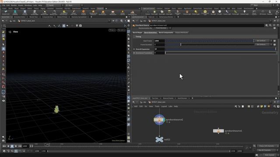This screenshot has width=280, height=157.
Task: Click the Sky Light shelf tool
Action: click(213, 13)
